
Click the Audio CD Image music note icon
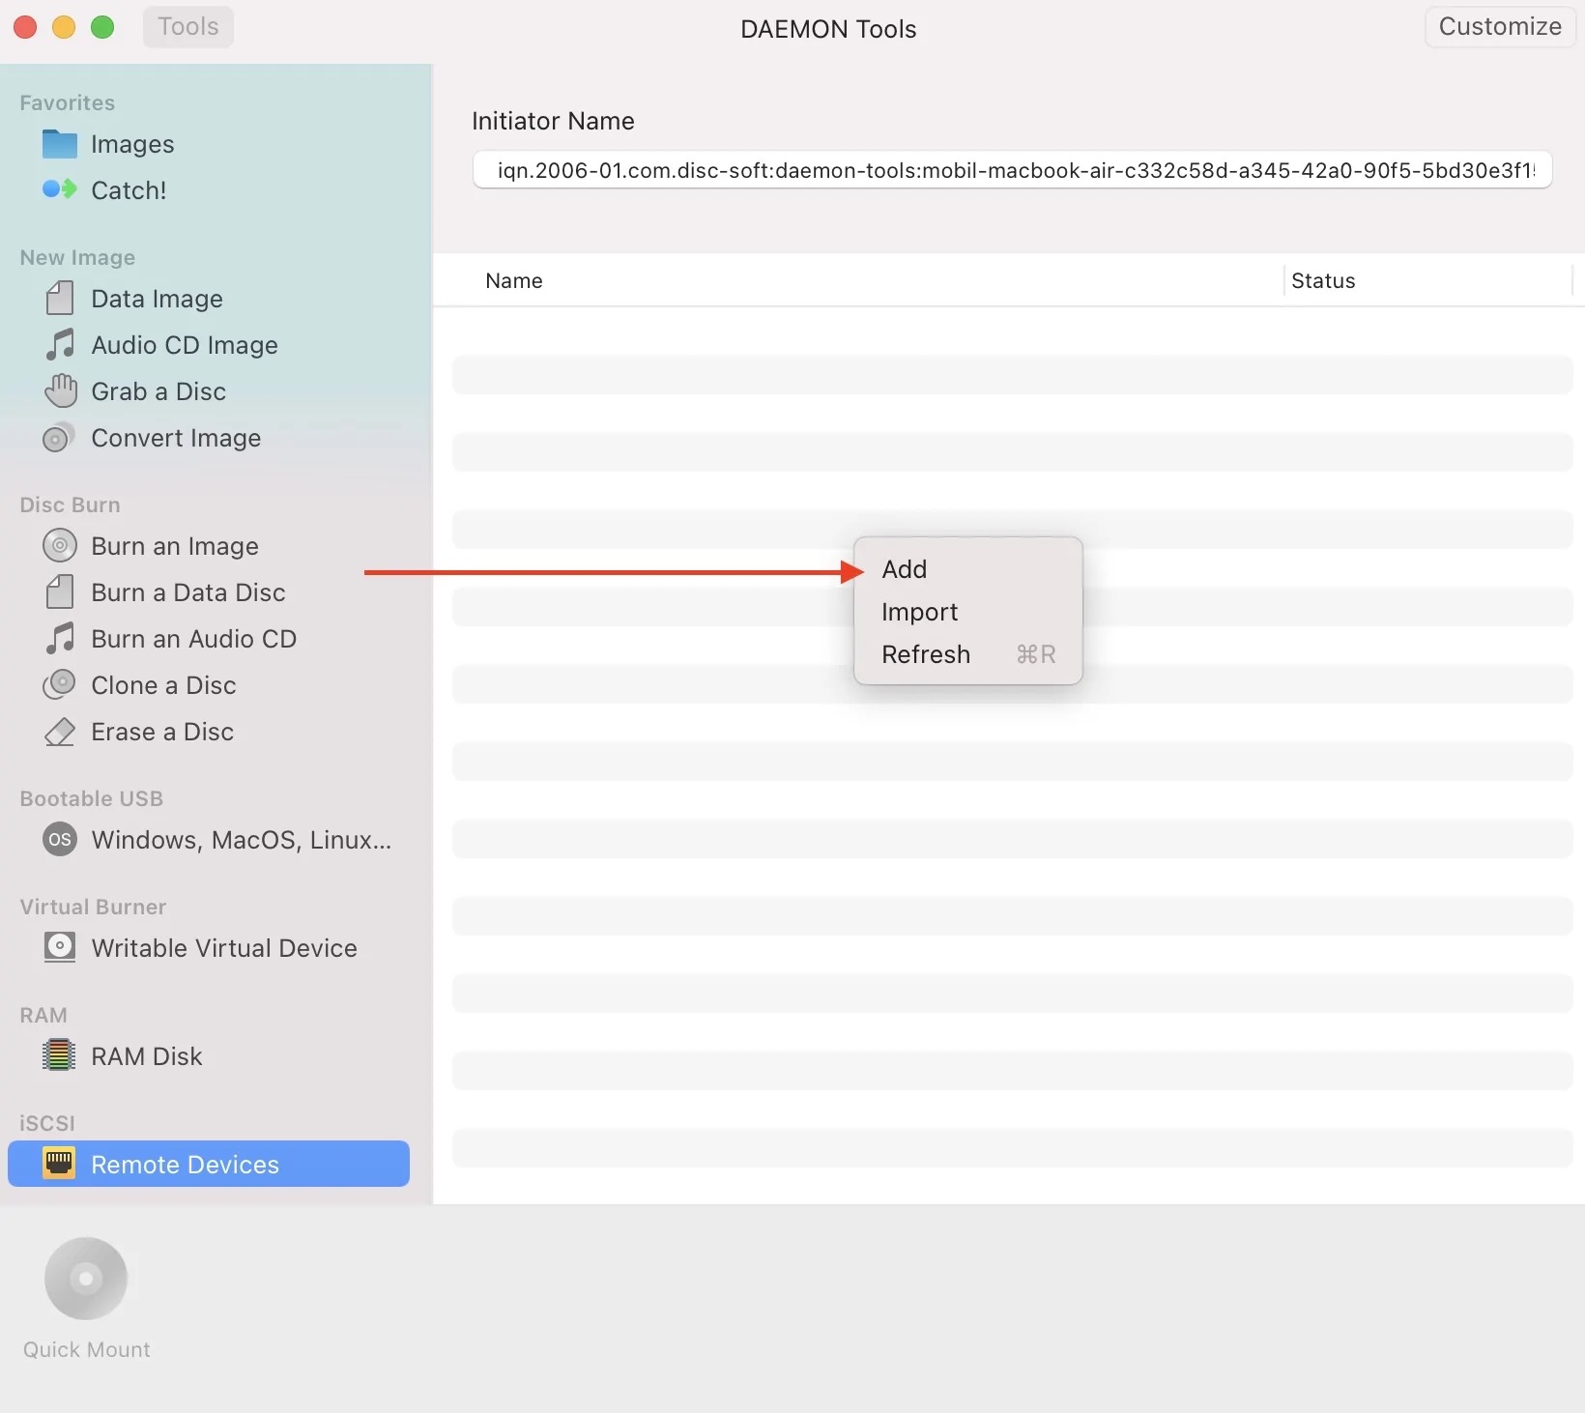coord(60,345)
